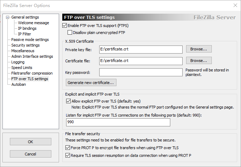Go to Security settings
241x167 pixels.
coord(25,45)
